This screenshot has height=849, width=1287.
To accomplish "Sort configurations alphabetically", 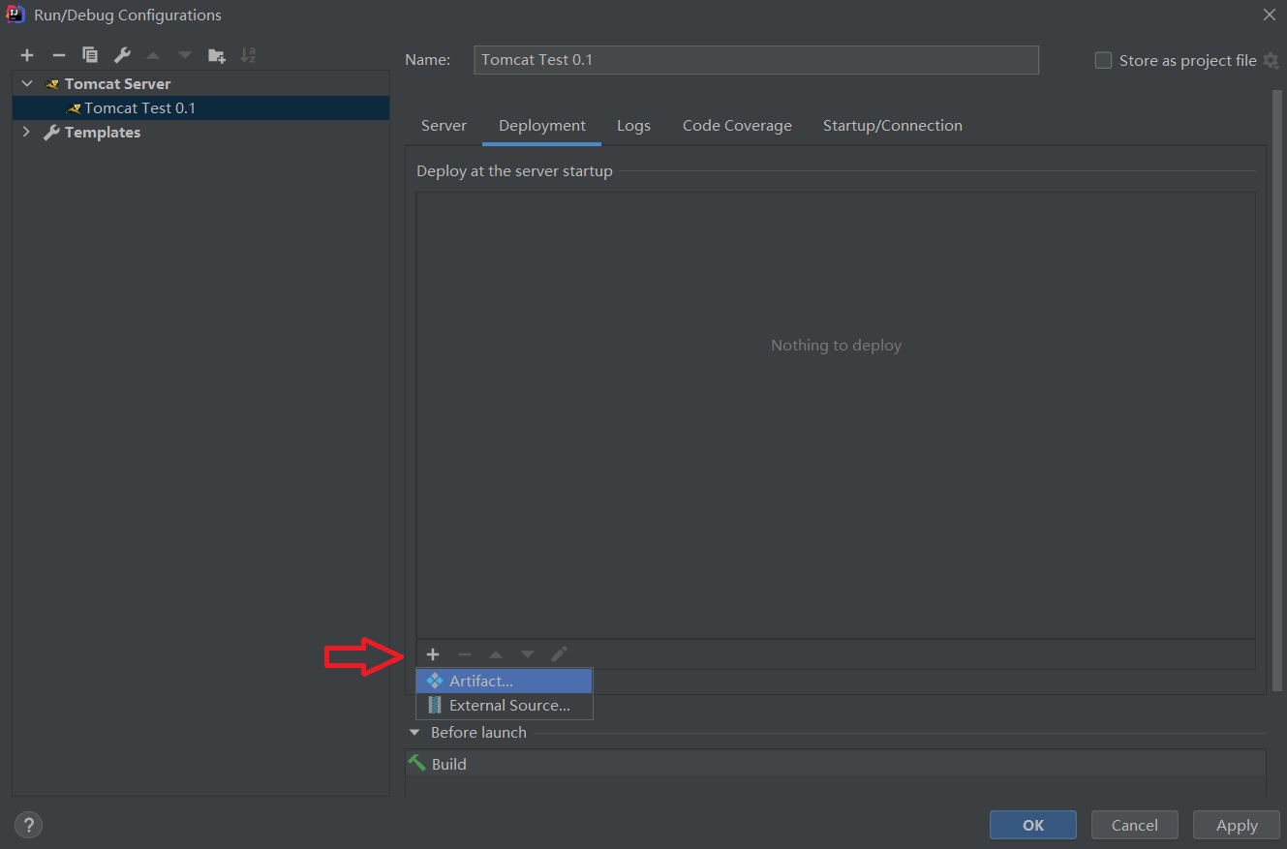I will 248,55.
